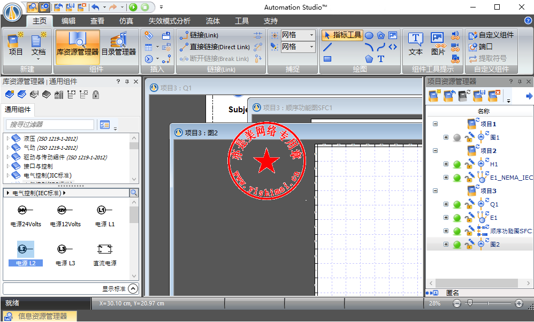The width and height of the screenshot is (534, 322).
Task: Open the 失效模式分析 ribbon tab
Action: coord(169,21)
